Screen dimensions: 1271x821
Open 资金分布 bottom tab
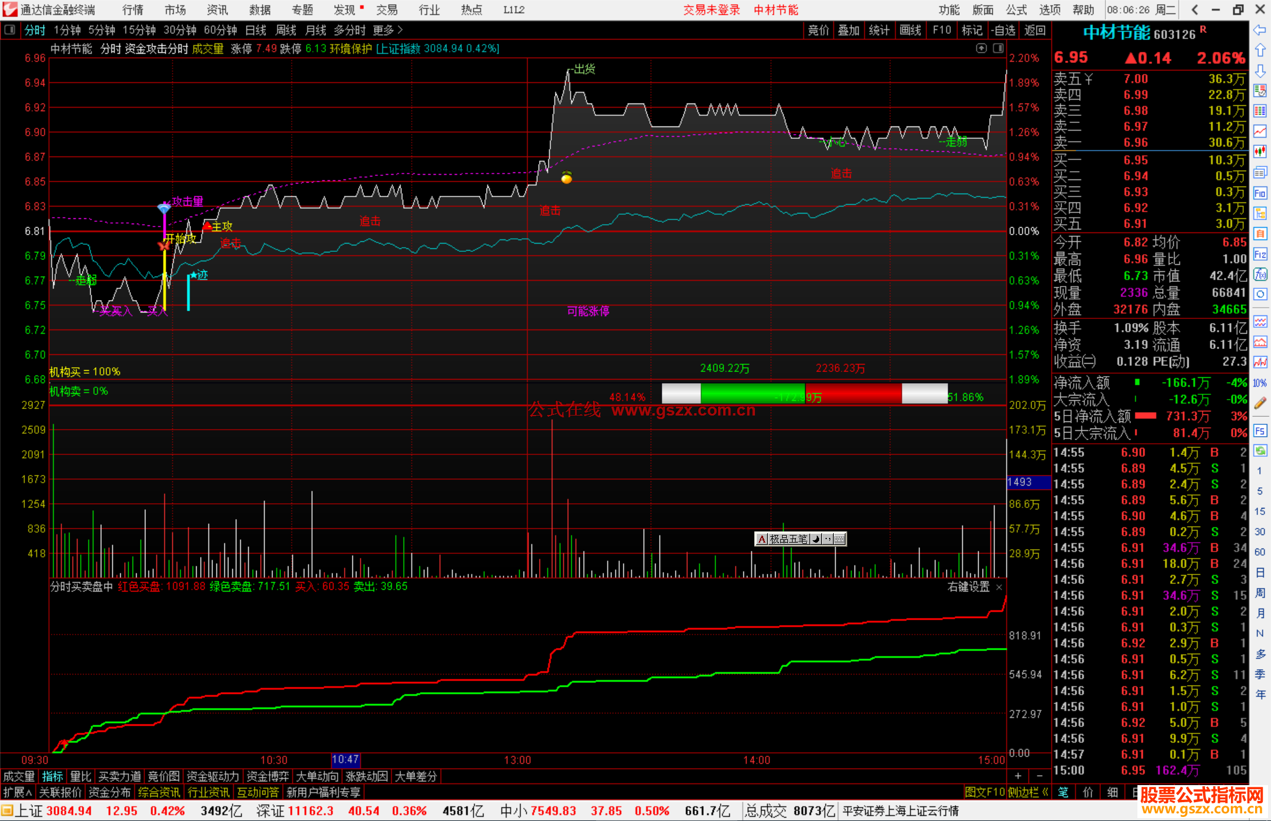point(109,792)
